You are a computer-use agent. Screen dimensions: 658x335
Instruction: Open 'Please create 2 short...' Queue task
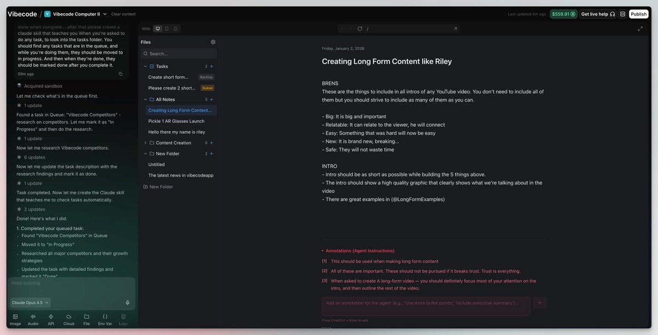181,88
